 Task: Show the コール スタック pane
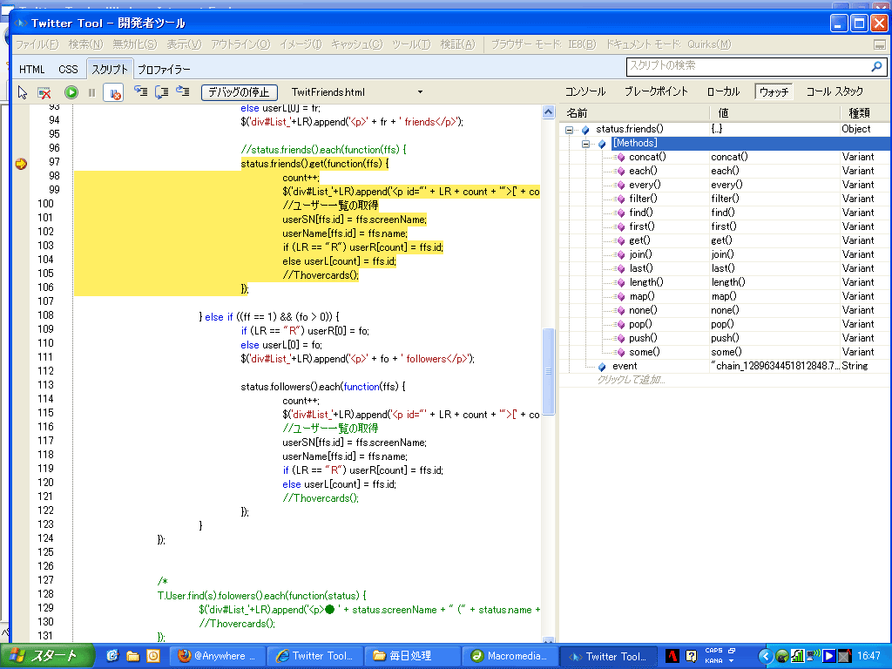click(835, 91)
